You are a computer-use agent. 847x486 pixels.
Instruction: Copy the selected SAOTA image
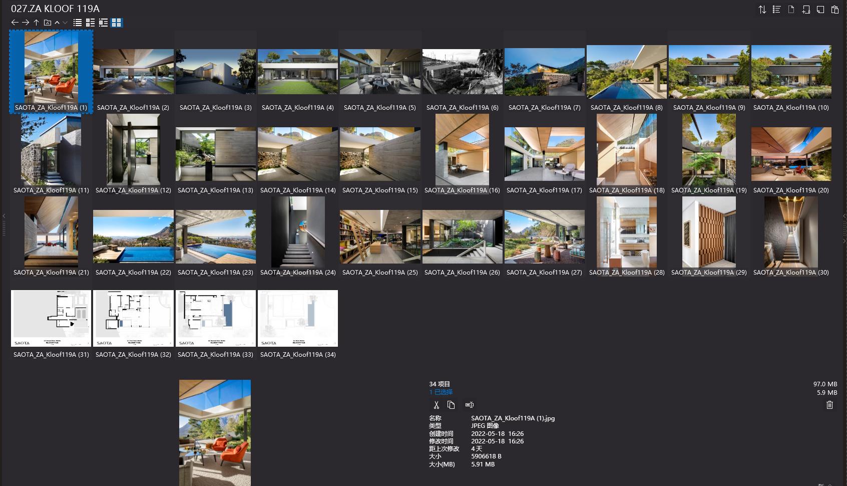(452, 404)
